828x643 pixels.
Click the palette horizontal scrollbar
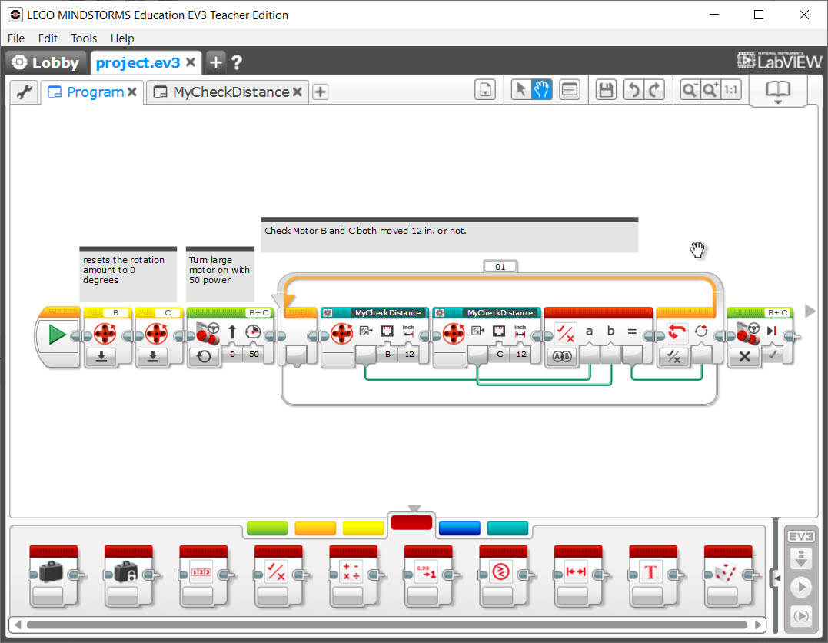387,625
